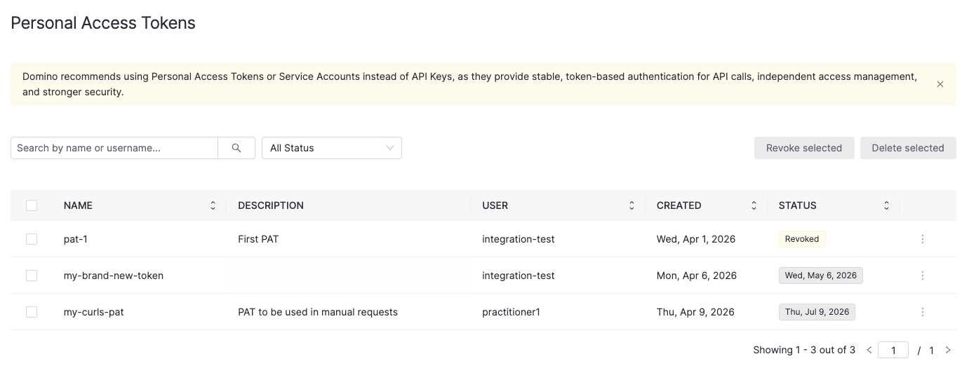Open the actions menu for my-brand-new-token
Screen dimensions: 969x380
click(x=923, y=276)
